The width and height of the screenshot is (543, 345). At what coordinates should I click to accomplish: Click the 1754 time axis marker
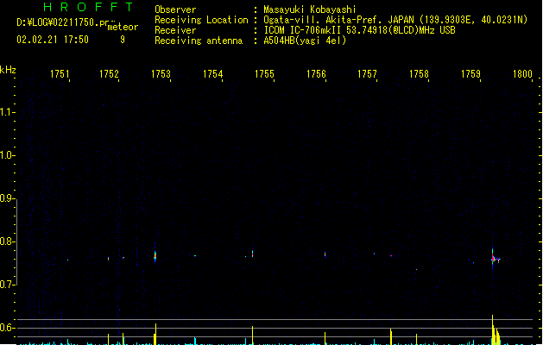click(212, 74)
